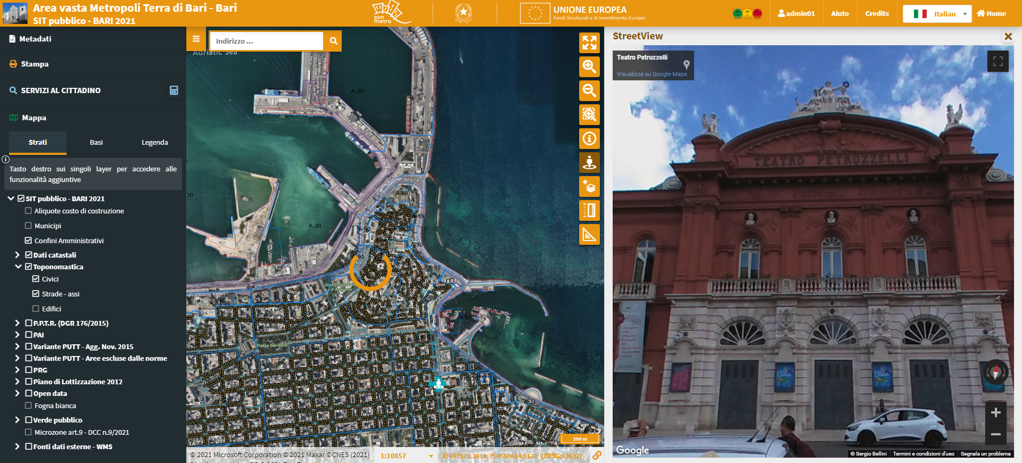This screenshot has width=1022, height=463.
Task: Uncheck the Confini Amministrativi layer
Action: [x=28, y=241]
